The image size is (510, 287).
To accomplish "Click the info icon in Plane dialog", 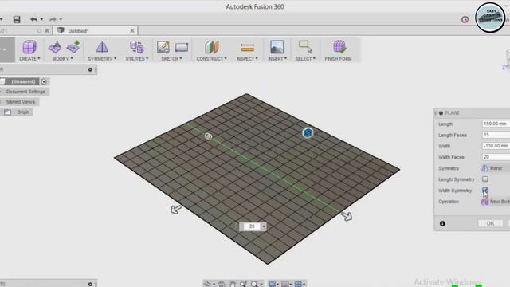I will point(442,223).
